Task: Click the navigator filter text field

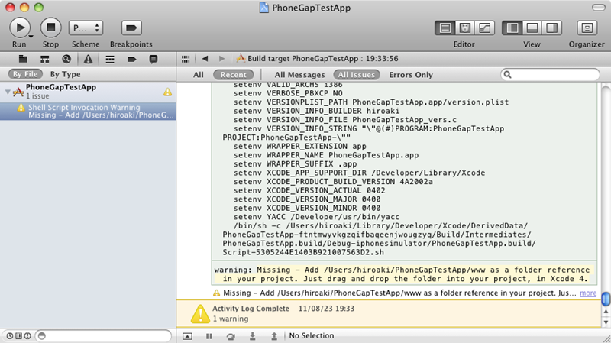Action: point(104,335)
